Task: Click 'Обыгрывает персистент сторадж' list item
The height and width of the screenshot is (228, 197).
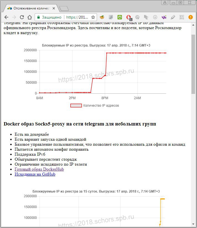Action: (46, 159)
